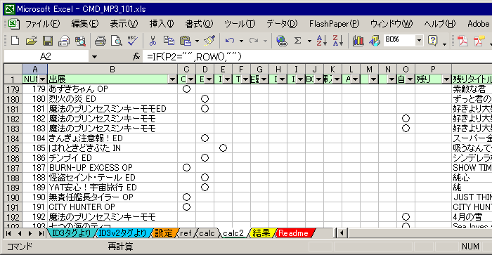The height and width of the screenshot is (255, 492).
Task: Click the first Adobe PDF convert icon
Action: pyautogui.click(x=462, y=41)
